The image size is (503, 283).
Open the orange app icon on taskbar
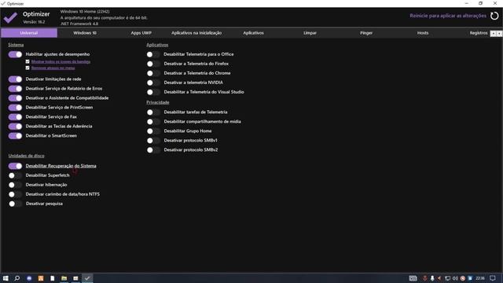(x=41, y=278)
